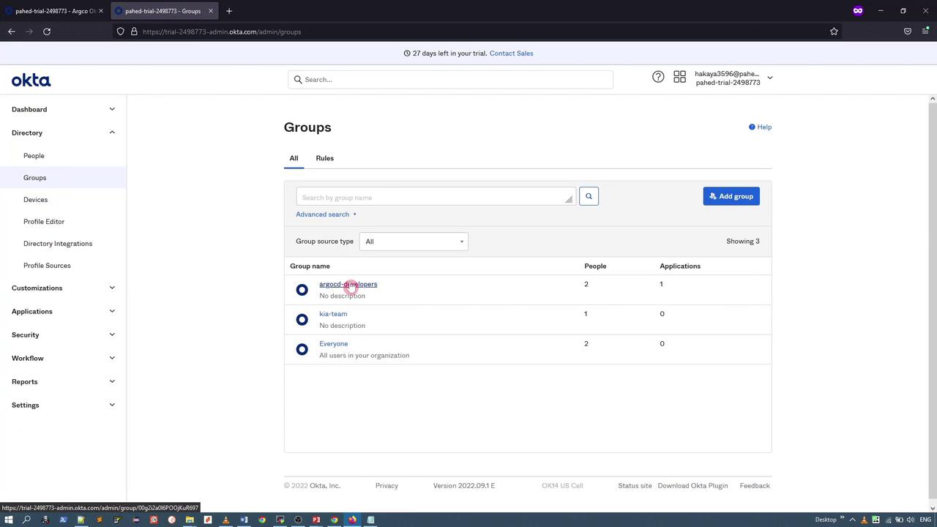This screenshot has width=937, height=527.
Task: Open the apps grid icon
Action: click(679, 77)
